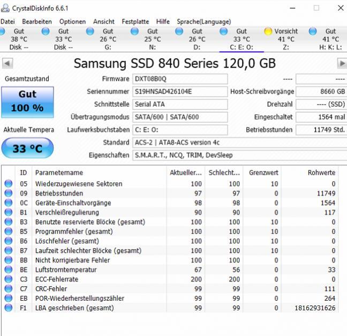The image size is (347, 336).
Task: Select the D: disk tab
Action: click(x=197, y=39)
